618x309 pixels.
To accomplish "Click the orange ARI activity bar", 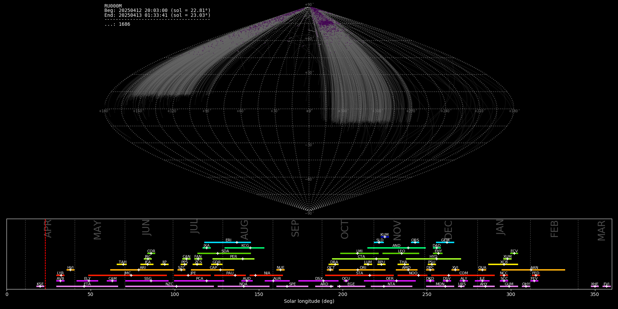I will (142, 270).
